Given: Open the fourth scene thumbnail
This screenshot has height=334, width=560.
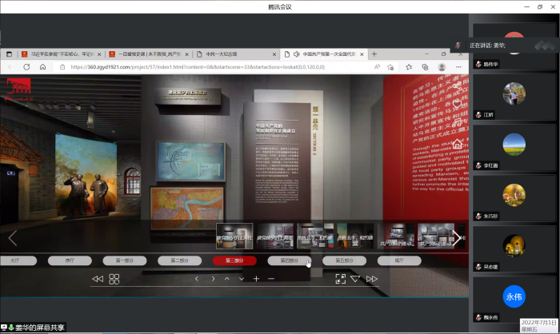Looking at the screenshot, I should tap(355, 236).
